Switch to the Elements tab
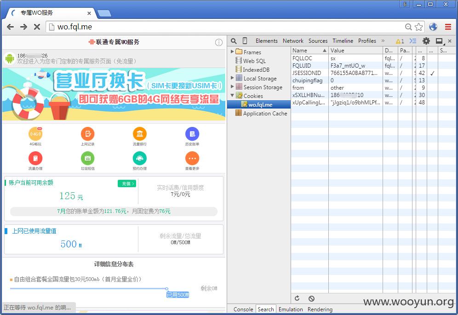The width and height of the screenshot is (458, 315). point(266,41)
